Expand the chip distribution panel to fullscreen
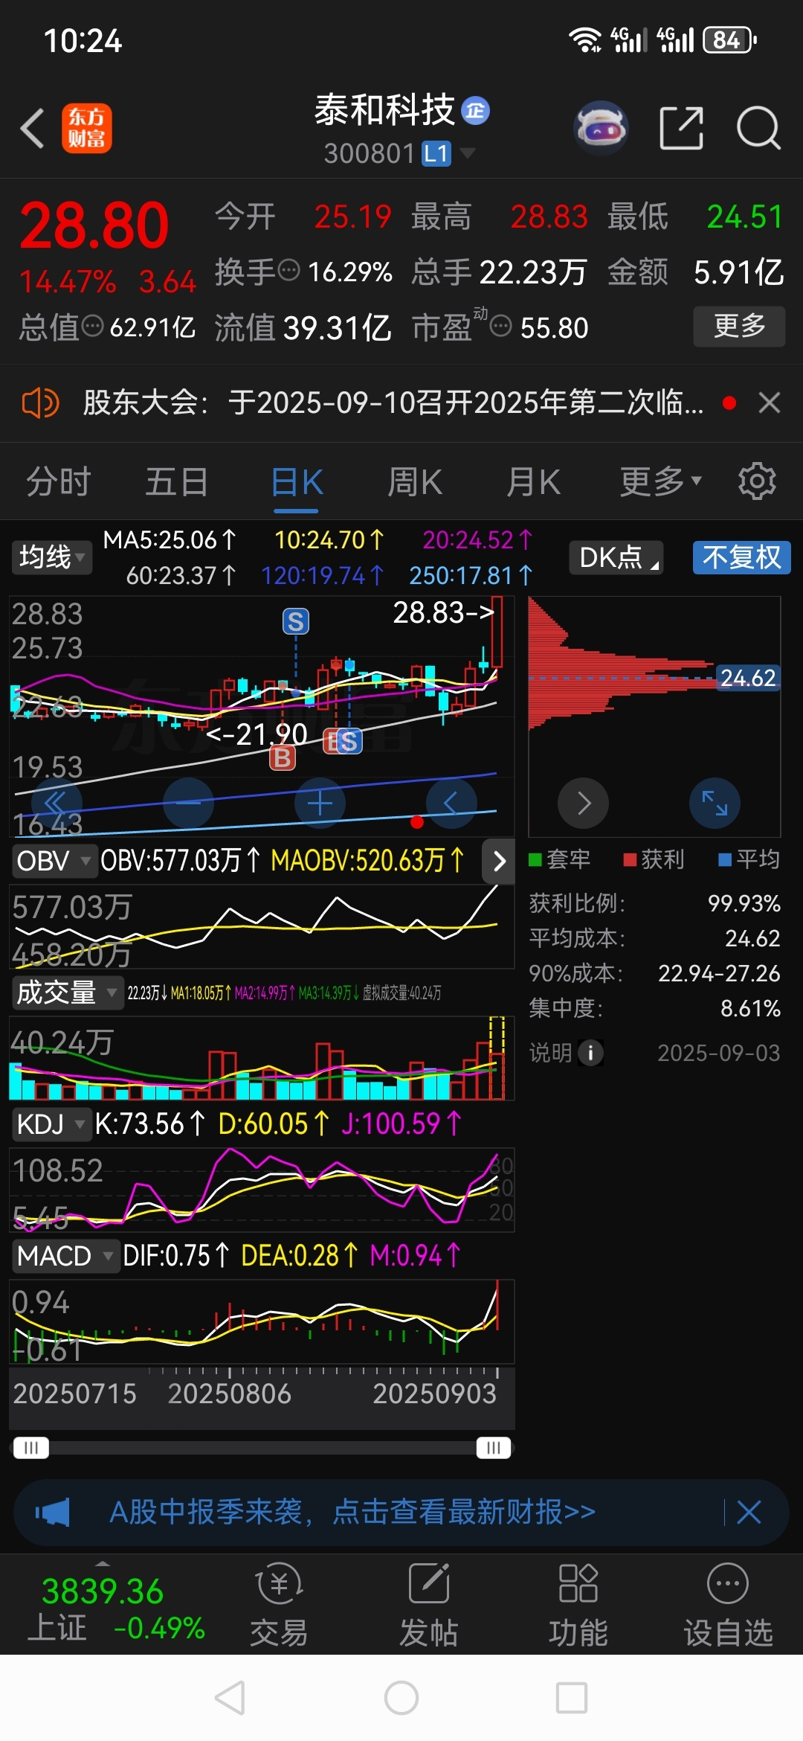The height and width of the screenshot is (1741, 803). 715,803
